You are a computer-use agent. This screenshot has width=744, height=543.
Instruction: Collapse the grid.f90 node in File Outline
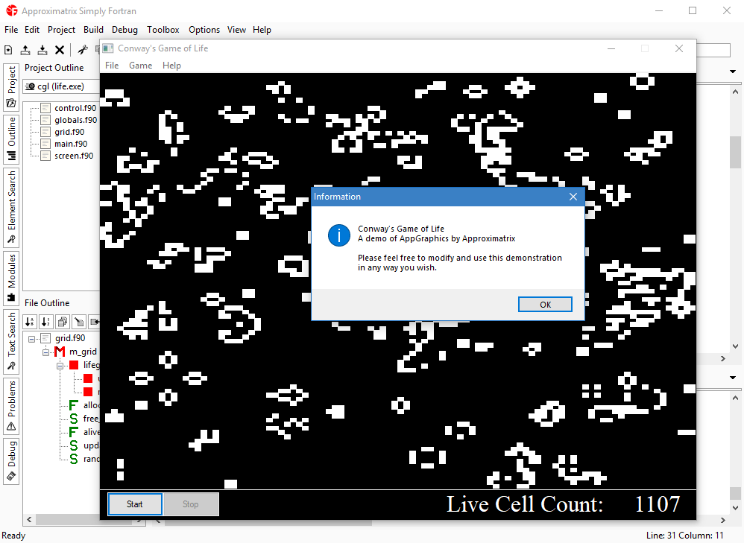32,339
